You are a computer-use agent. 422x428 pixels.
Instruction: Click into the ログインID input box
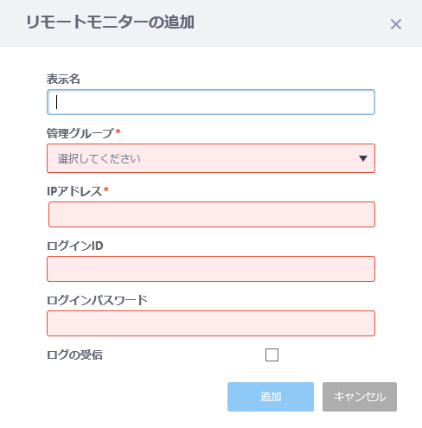211,269
